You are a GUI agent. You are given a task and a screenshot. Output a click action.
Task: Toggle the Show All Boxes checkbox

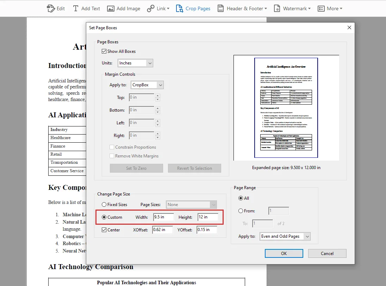click(x=104, y=51)
